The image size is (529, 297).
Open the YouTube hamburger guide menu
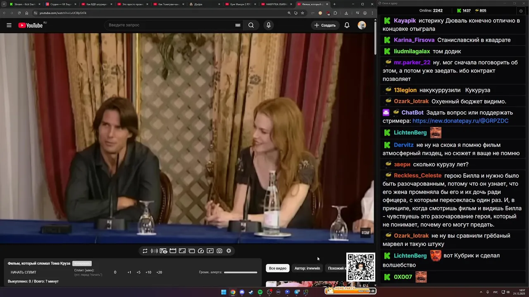click(9, 25)
